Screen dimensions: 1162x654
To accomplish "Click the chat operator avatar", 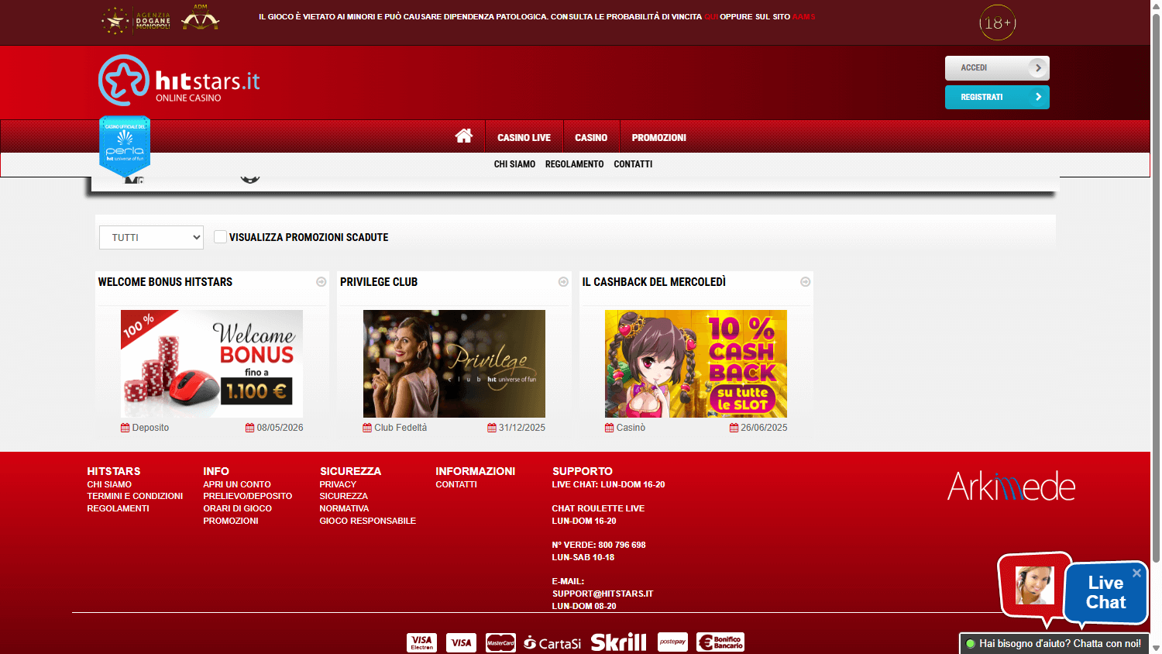I will point(1035,585).
